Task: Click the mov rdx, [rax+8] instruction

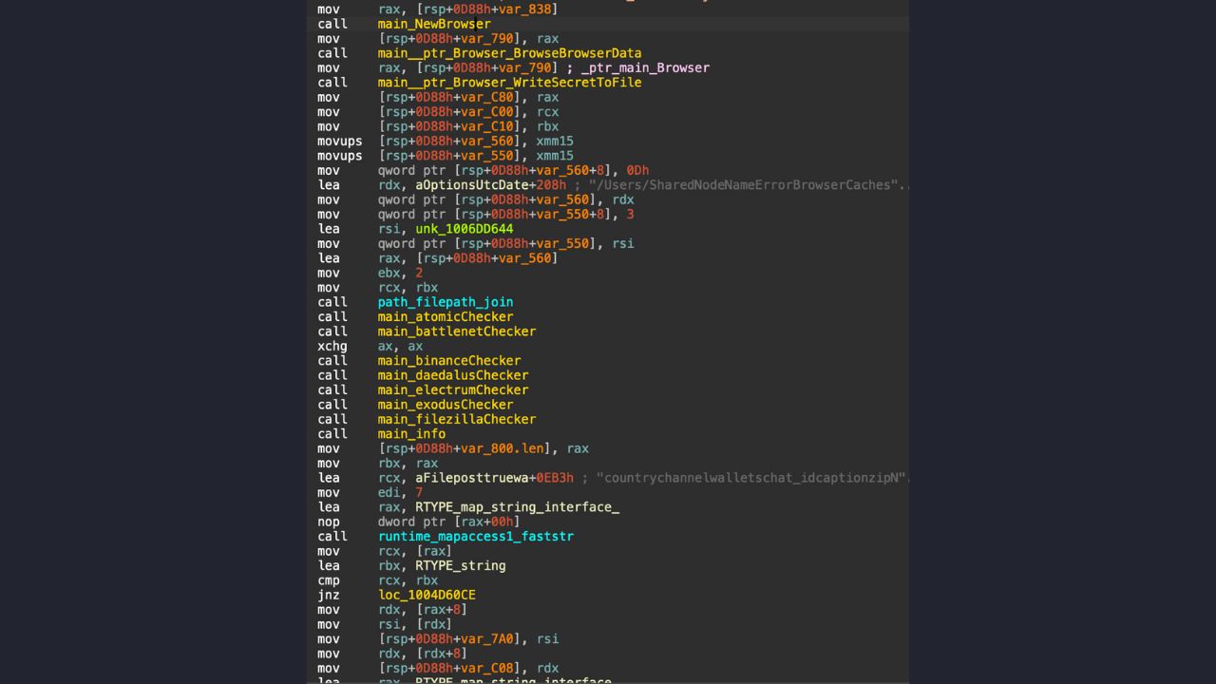Action: [392, 609]
